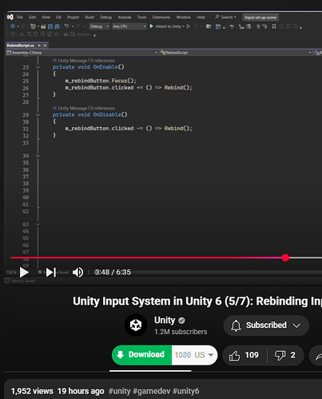Open the #unity6 hashtag
Image resolution: width=322 pixels, height=399 pixels.
point(186,391)
